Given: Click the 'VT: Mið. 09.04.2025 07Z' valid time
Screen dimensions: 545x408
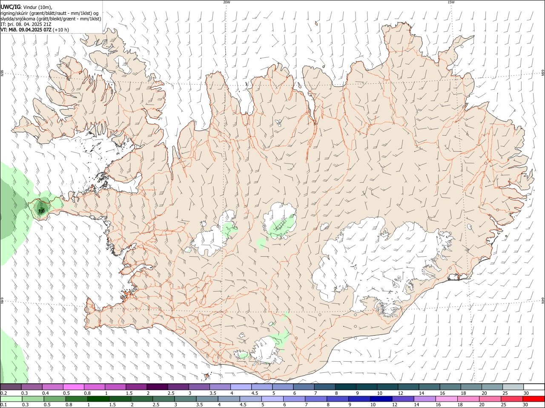Looking at the screenshot, I should (x=26, y=30).
